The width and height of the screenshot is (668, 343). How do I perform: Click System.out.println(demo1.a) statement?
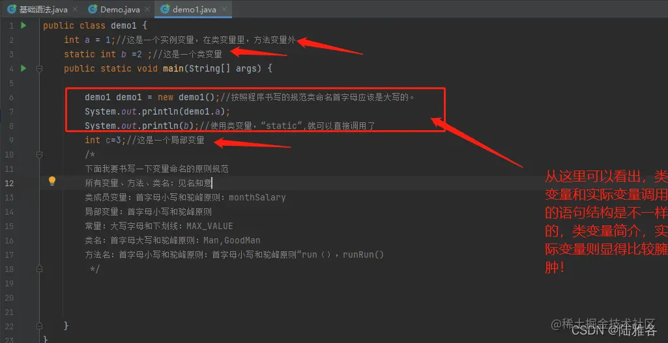(157, 112)
